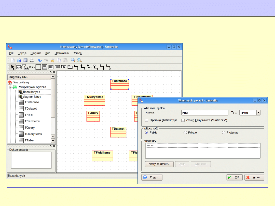Select the DBC box tool
The height and width of the screenshot is (206, 275).
click(32, 67)
